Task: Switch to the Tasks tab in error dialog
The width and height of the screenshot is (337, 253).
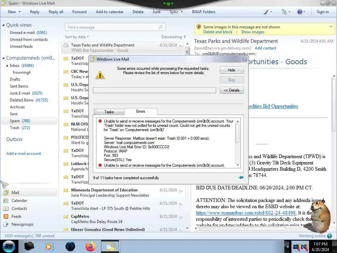Action: (x=109, y=112)
